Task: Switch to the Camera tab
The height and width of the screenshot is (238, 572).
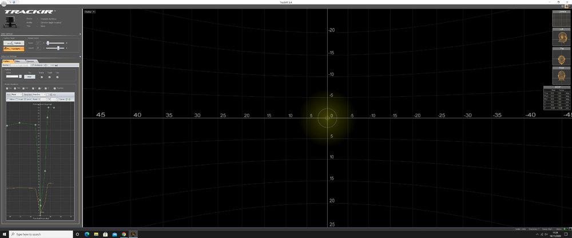Action: 31,61
